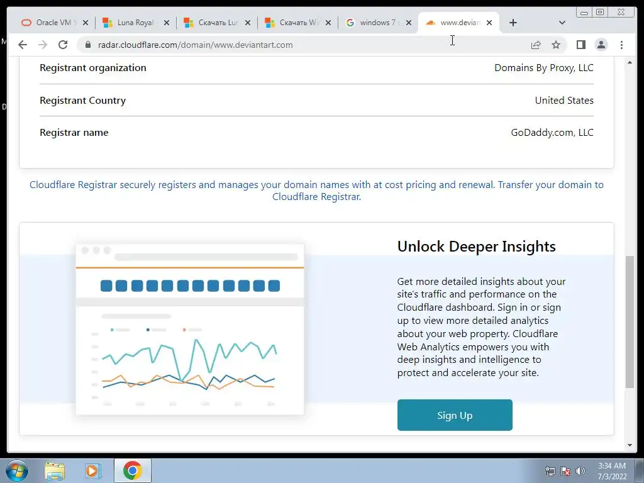Open a new browser tab
This screenshot has width=644, height=483.
[x=513, y=23]
